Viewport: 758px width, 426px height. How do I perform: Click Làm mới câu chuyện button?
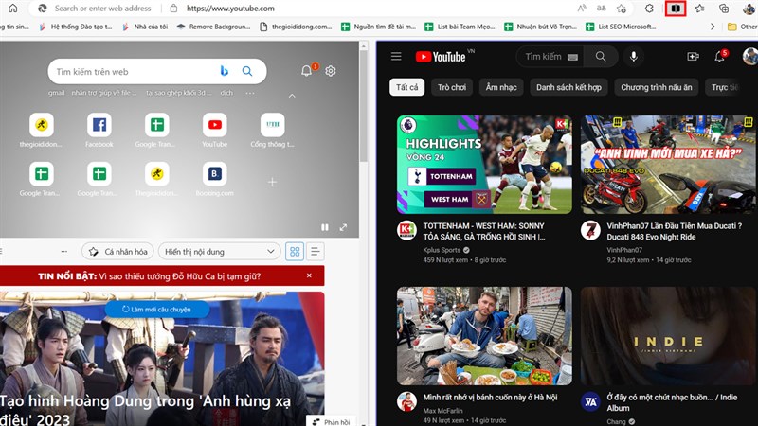[157, 310]
